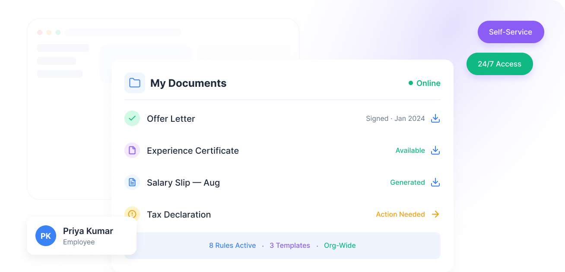The width and height of the screenshot is (565, 272).
Task: Click the green checkmark beside Offer Letter
Action: pos(132,118)
